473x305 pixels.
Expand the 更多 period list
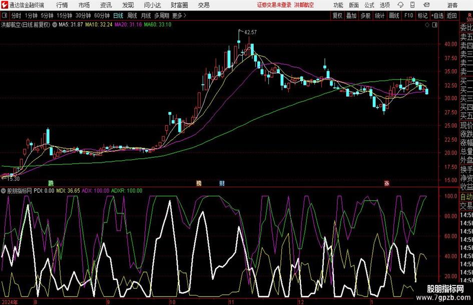[x=179, y=16]
